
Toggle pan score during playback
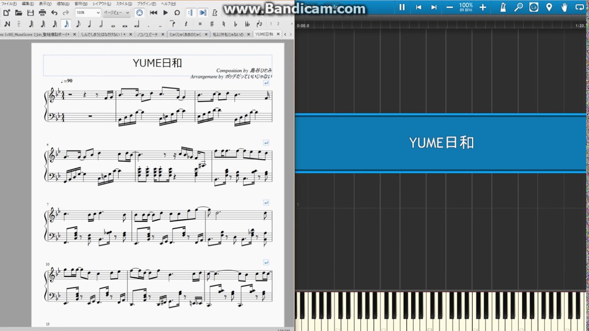pos(202,13)
